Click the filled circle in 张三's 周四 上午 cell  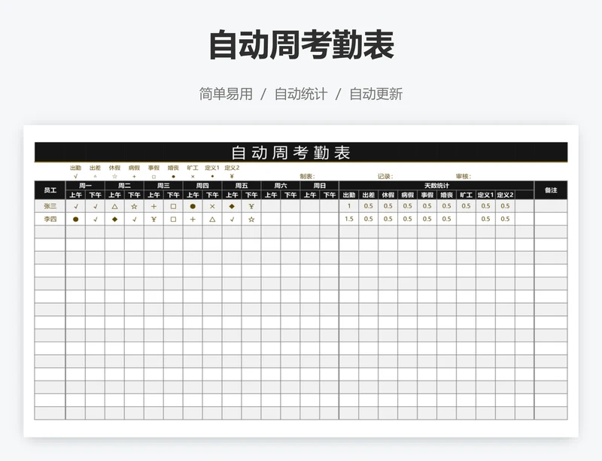(x=193, y=207)
